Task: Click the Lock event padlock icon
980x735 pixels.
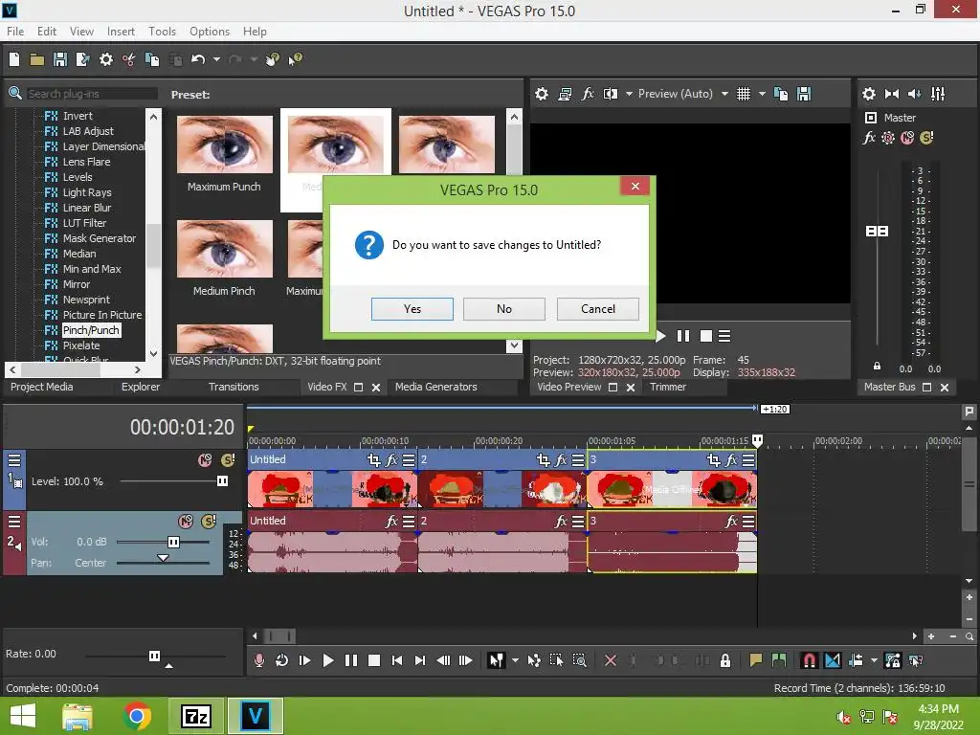Action: pos(725,660)
